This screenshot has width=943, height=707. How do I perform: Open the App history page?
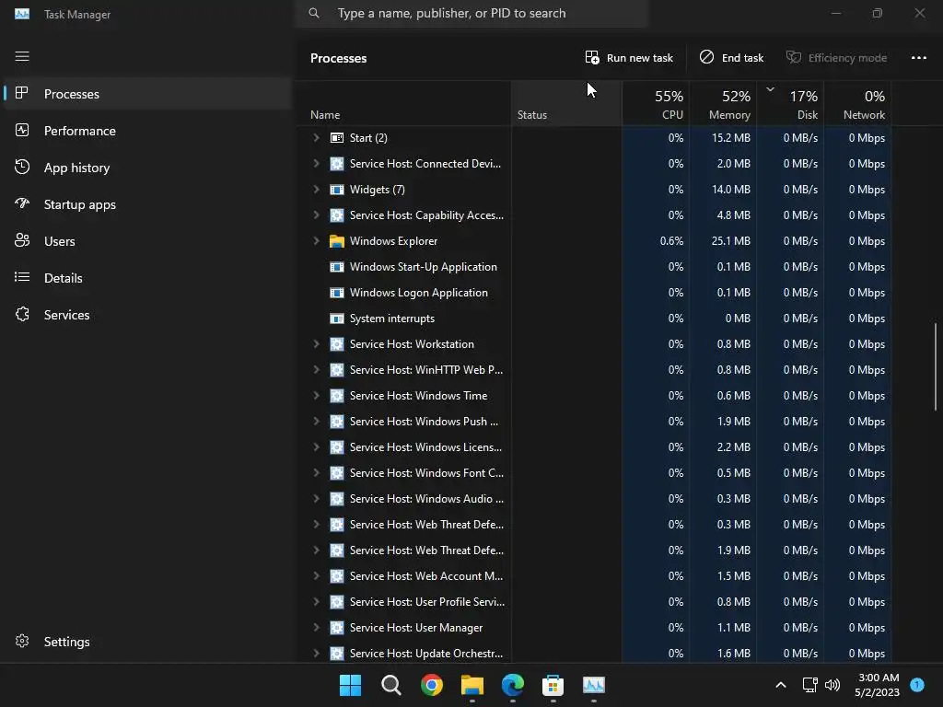[146, 168]
